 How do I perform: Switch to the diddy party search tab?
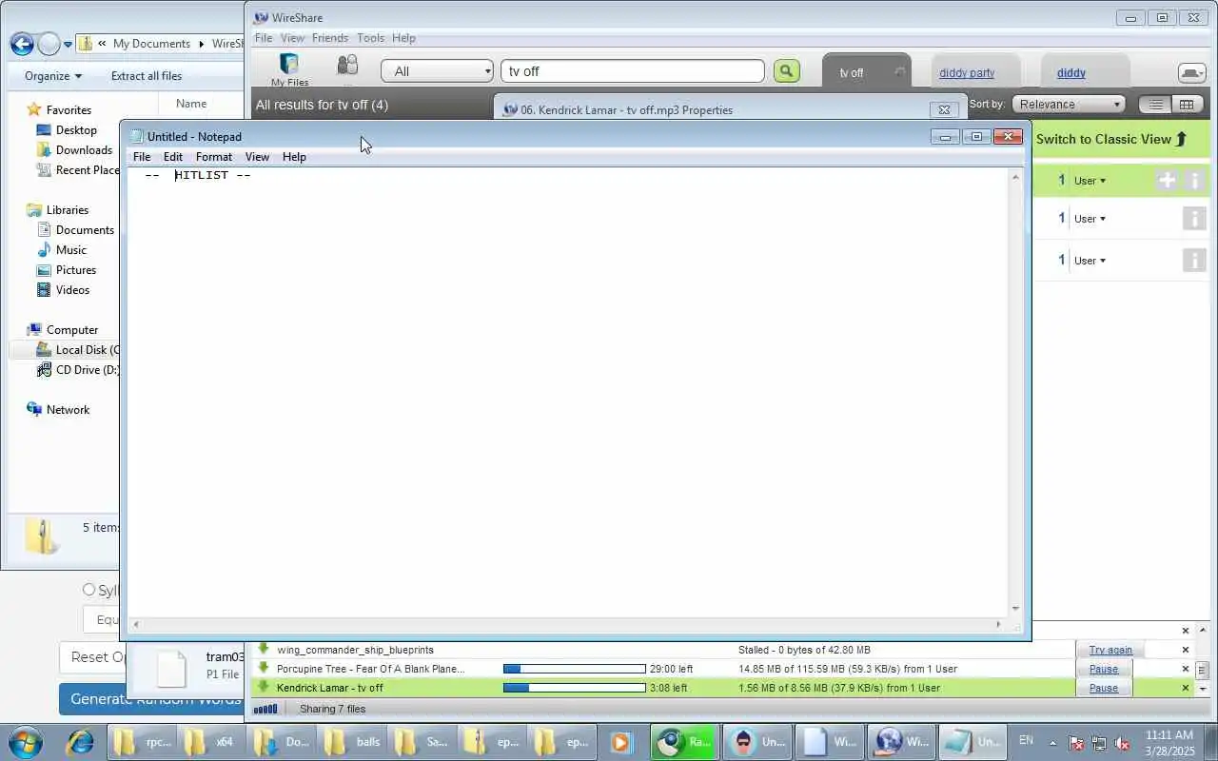pyautogui.click(x=967, y=73)
